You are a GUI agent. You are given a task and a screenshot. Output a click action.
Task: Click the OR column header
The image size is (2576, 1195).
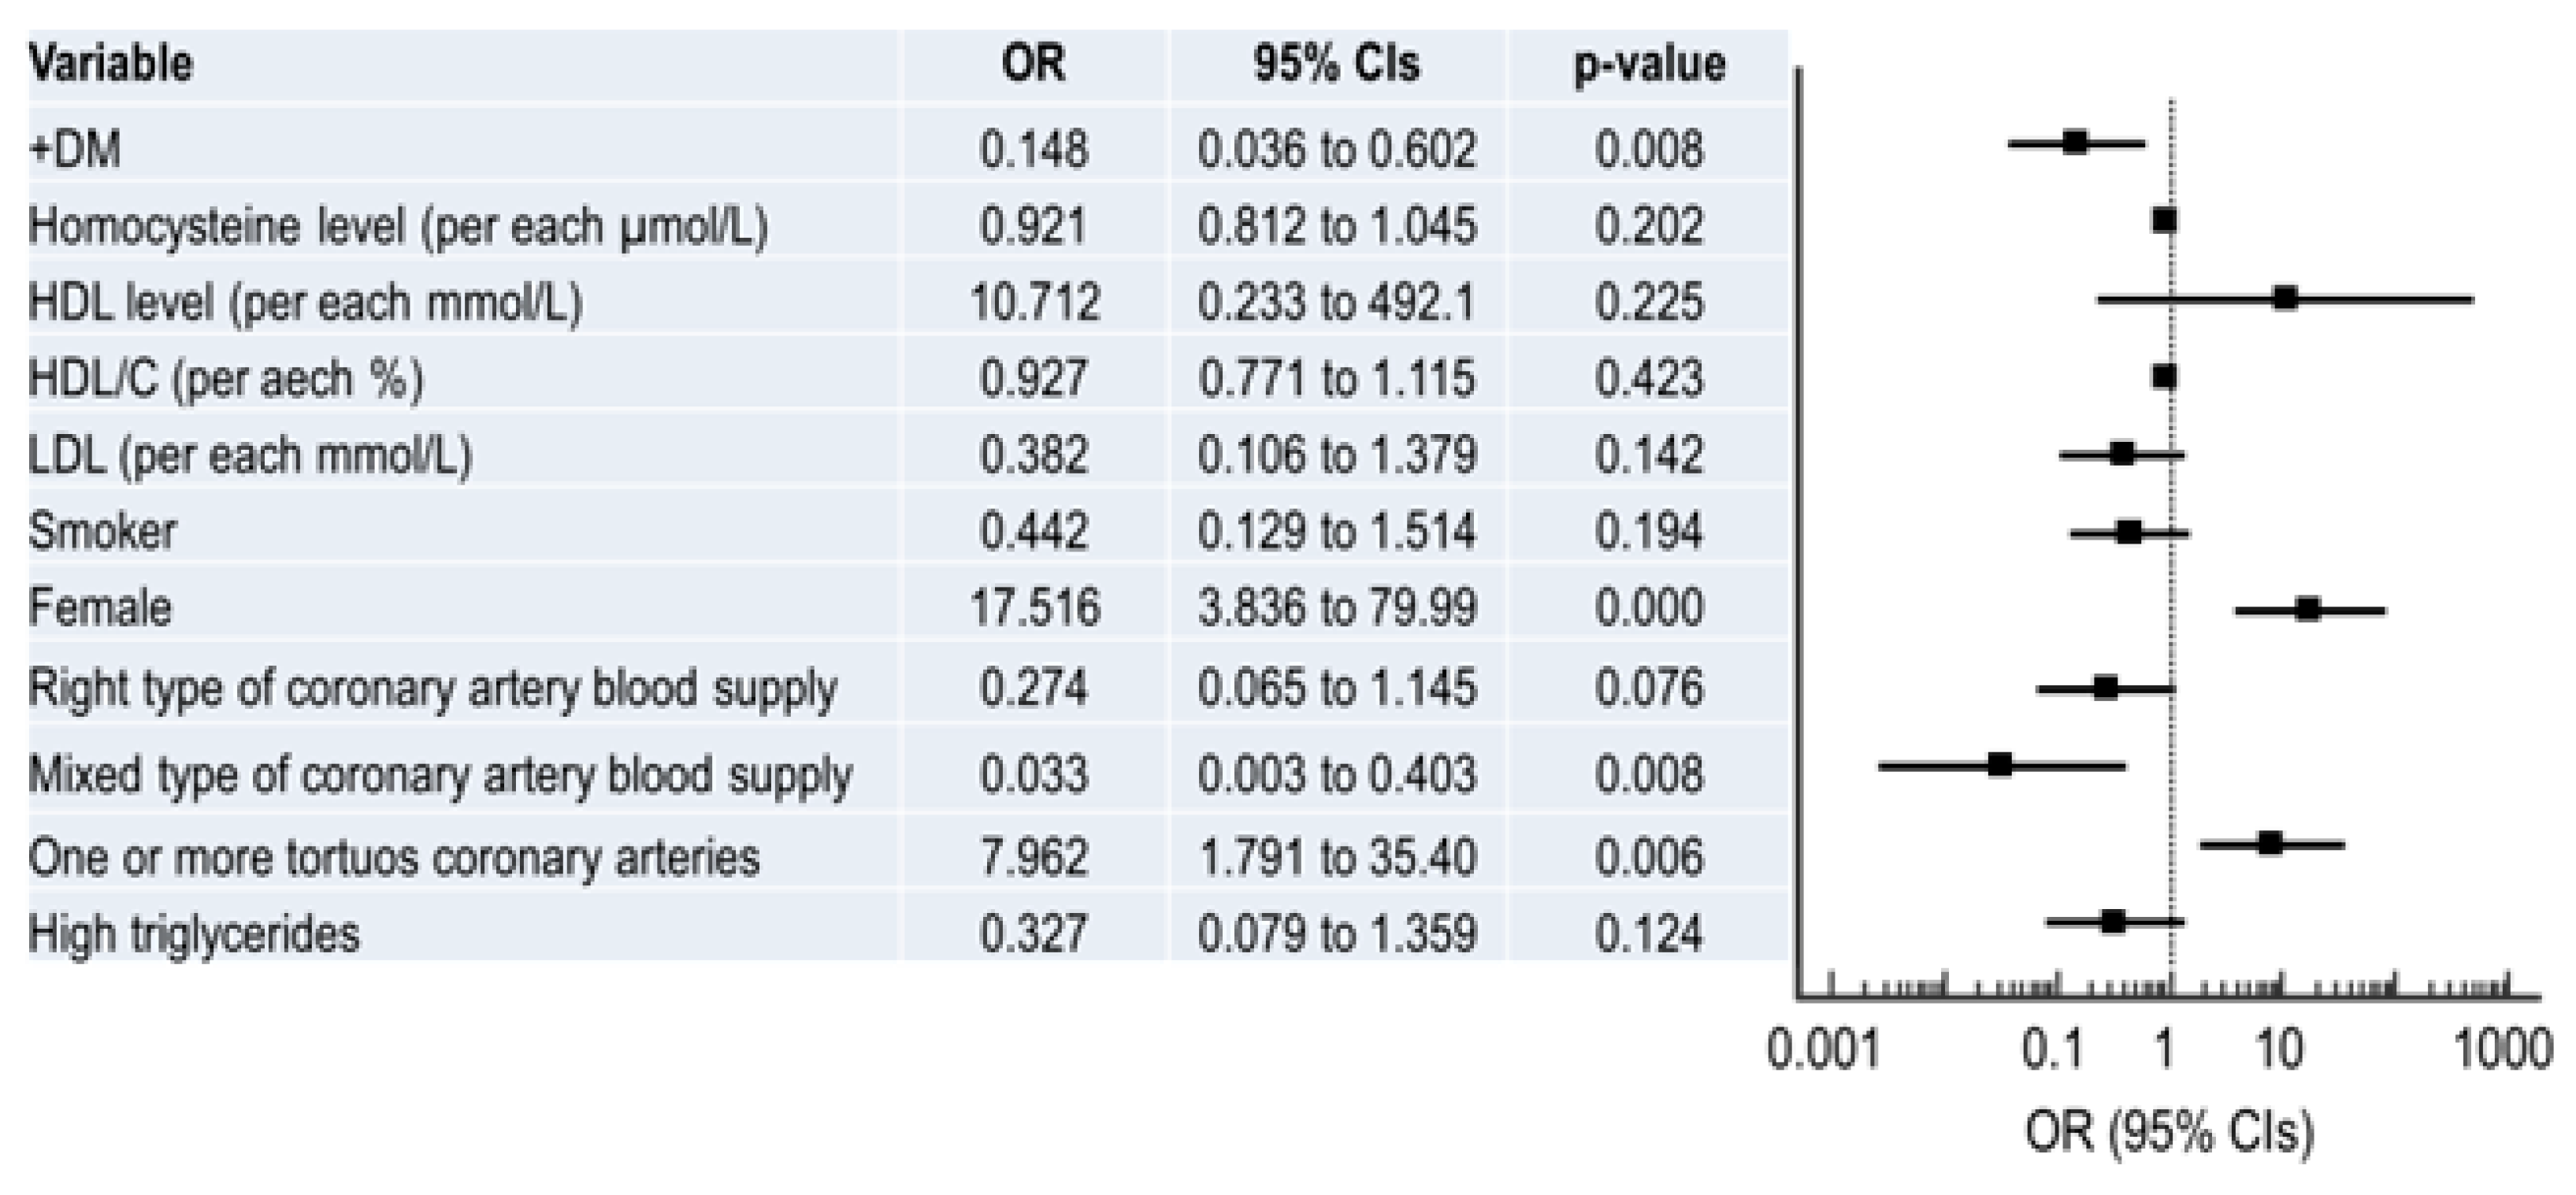click(x=1033, y=65)
